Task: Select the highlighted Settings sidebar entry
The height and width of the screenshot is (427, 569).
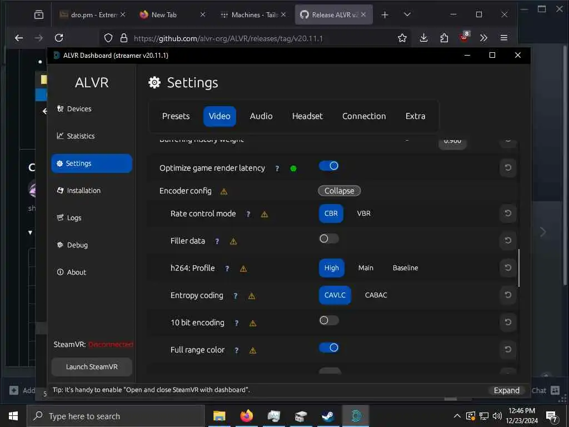Action: point(92,163)
